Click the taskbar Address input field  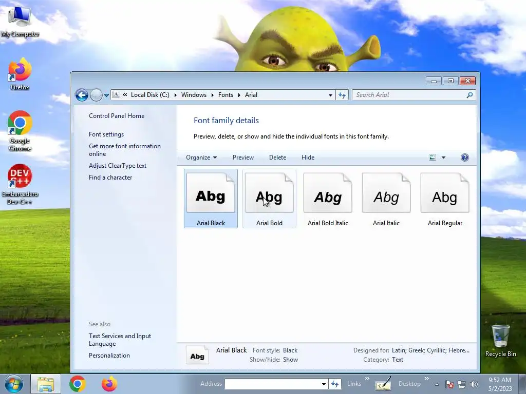point(272,384)
